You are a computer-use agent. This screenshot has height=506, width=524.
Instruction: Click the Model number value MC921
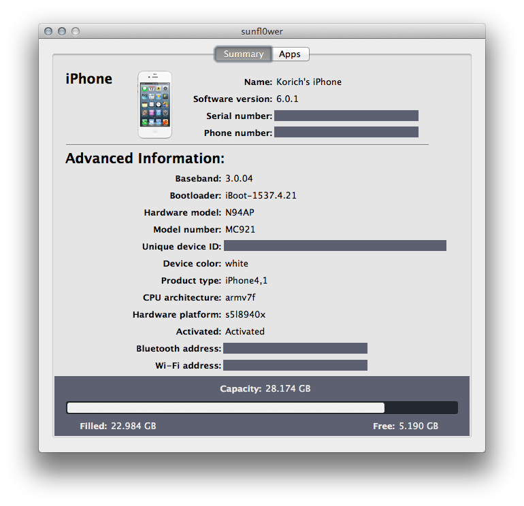pos(240,230)
